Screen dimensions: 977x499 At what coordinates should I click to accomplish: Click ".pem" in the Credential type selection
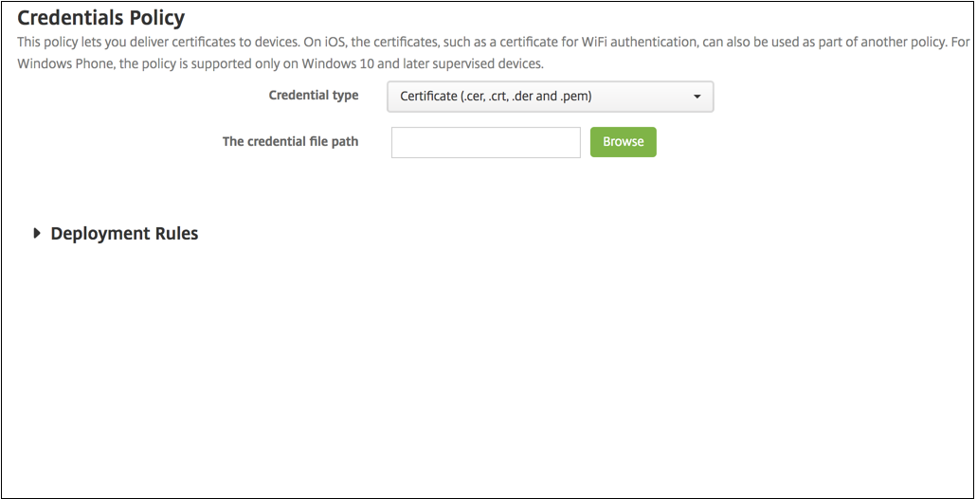coord(577,97)
